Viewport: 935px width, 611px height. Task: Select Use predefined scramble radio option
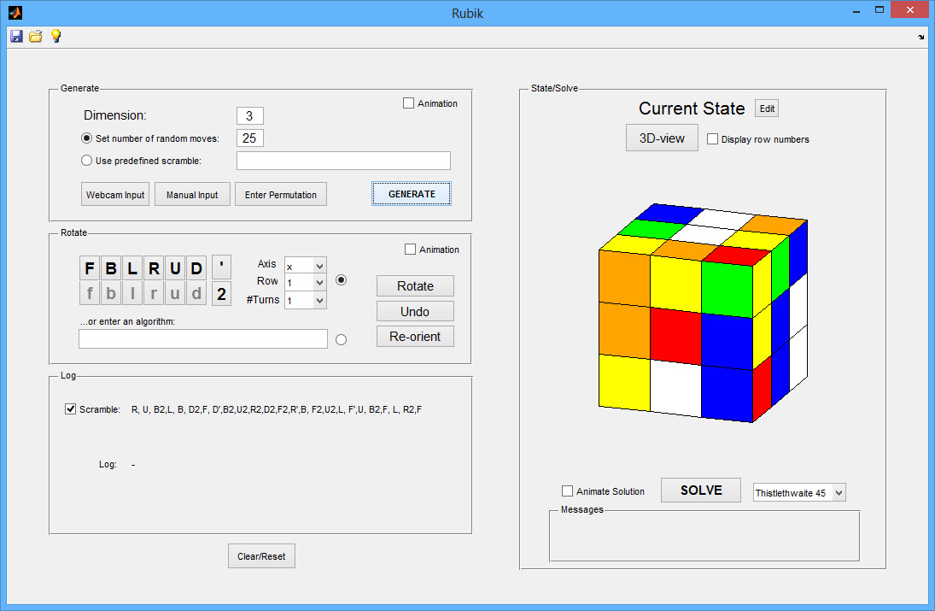click(x=86, y=161)
